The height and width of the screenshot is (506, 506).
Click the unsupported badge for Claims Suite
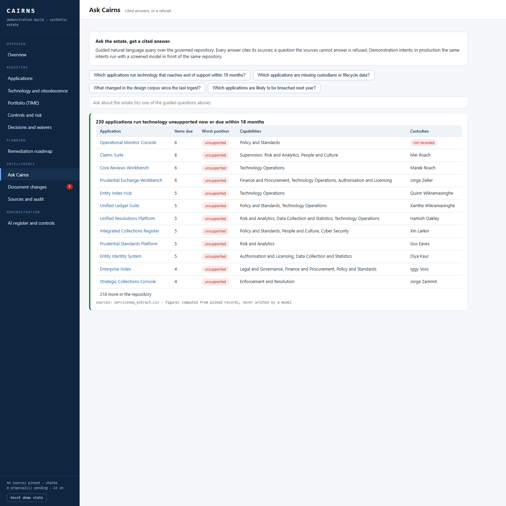click(x=215, y=155)
